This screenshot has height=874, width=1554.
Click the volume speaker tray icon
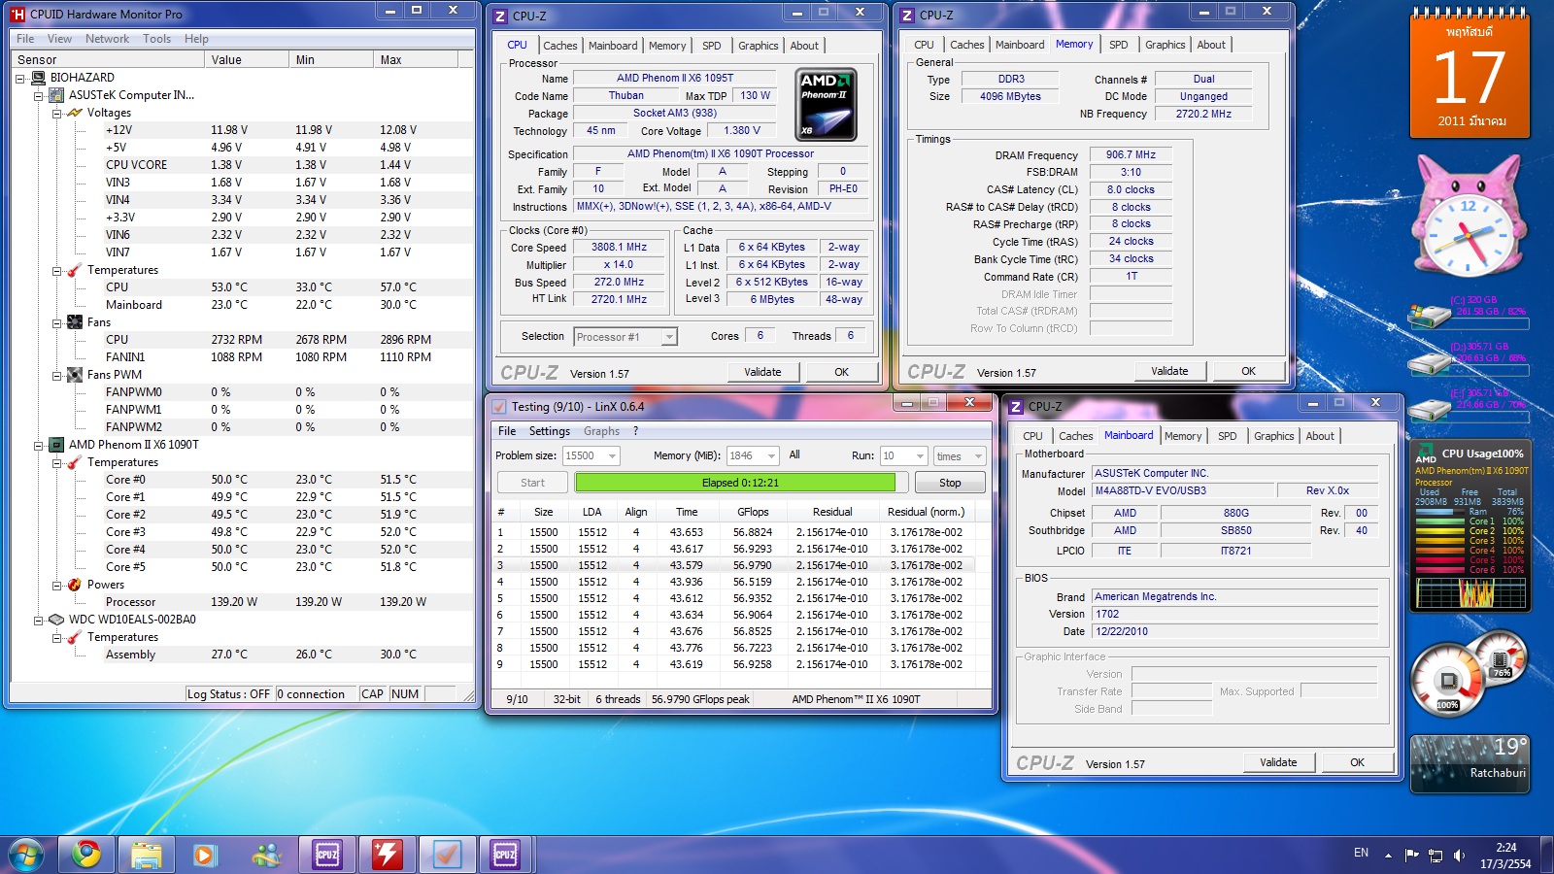click(x=1459, y=856)
